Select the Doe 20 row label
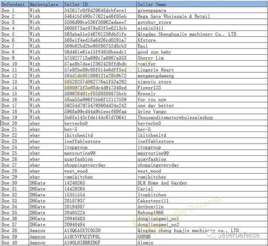268x246 pixels. [x=15, y=124]
